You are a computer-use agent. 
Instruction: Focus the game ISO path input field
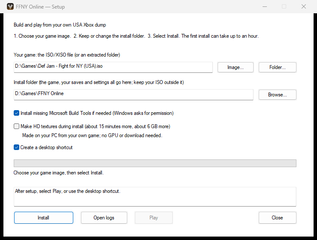[x=113, y=67]
